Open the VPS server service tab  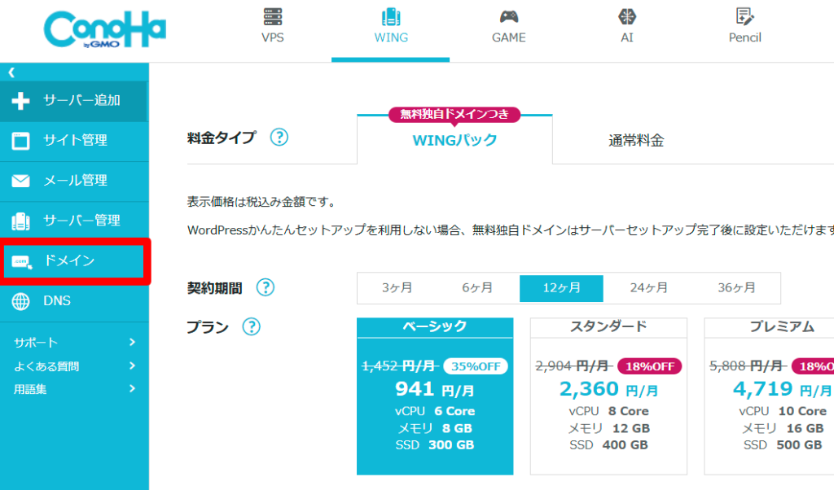pos(272,26)
